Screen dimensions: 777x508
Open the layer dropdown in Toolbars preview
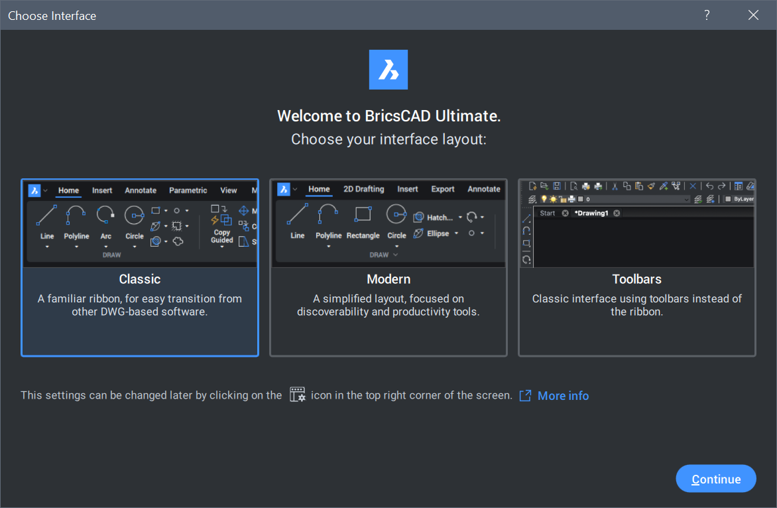[687, 199]
